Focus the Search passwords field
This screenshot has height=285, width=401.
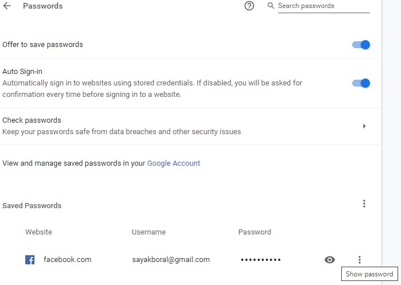tap(323, 6)
